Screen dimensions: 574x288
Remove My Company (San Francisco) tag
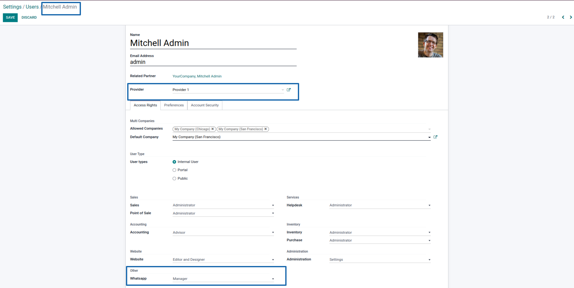coord(265,129)
